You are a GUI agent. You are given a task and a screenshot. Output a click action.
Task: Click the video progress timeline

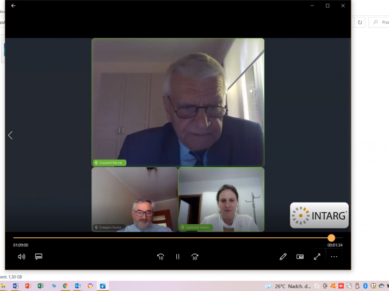pyautogui.click(x=163, y=238)
